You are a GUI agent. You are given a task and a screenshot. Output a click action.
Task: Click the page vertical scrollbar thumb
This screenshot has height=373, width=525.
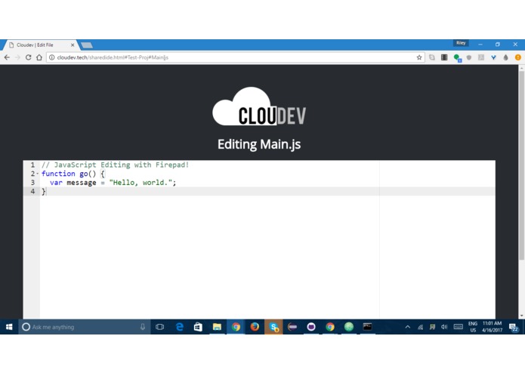tap(521, 165)
